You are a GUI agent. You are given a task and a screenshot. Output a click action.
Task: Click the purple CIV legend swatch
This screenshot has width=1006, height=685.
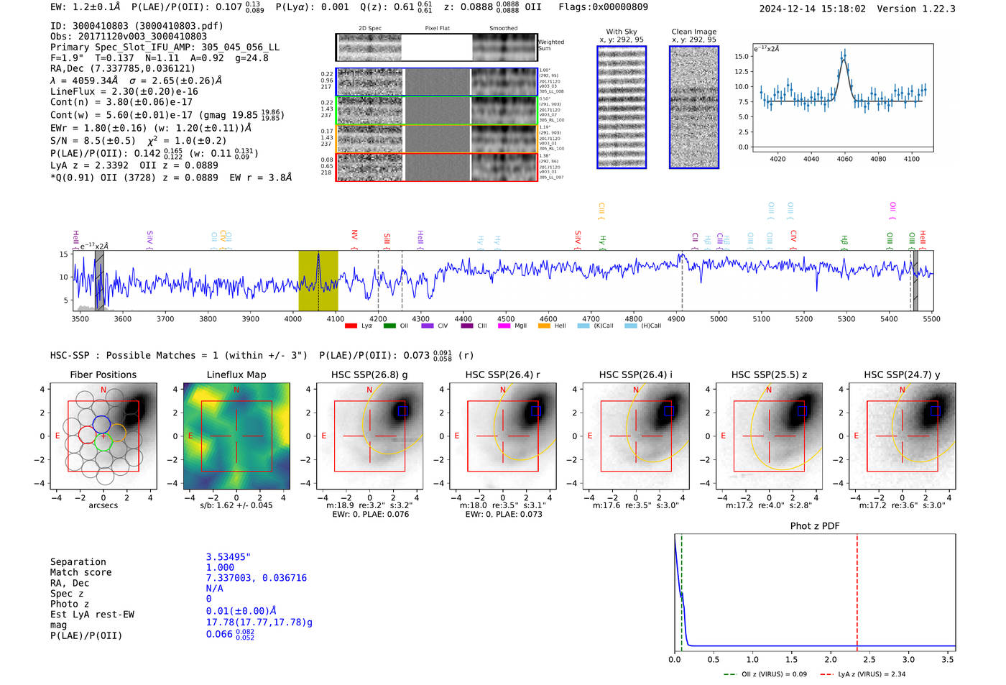(428, 326)
